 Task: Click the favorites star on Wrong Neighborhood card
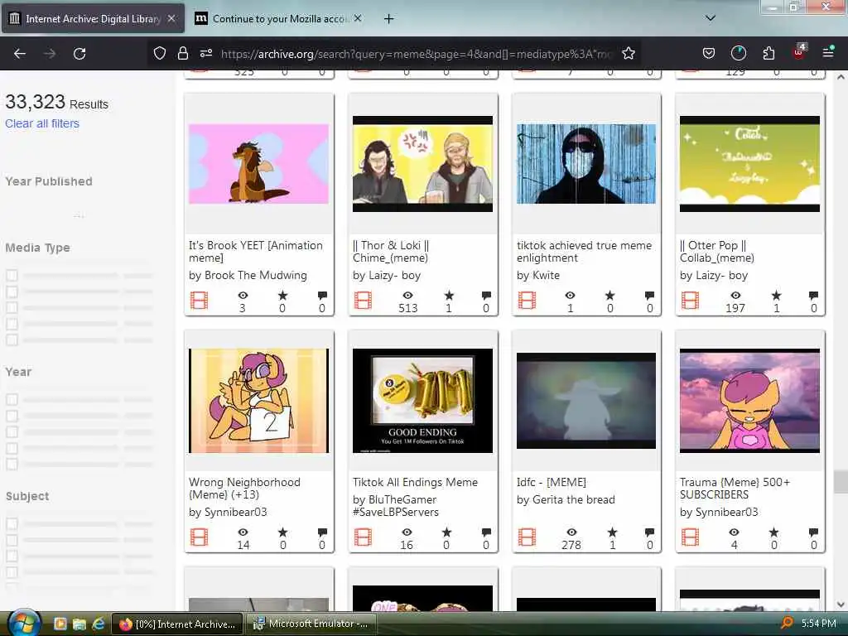(x=283, y=532)
